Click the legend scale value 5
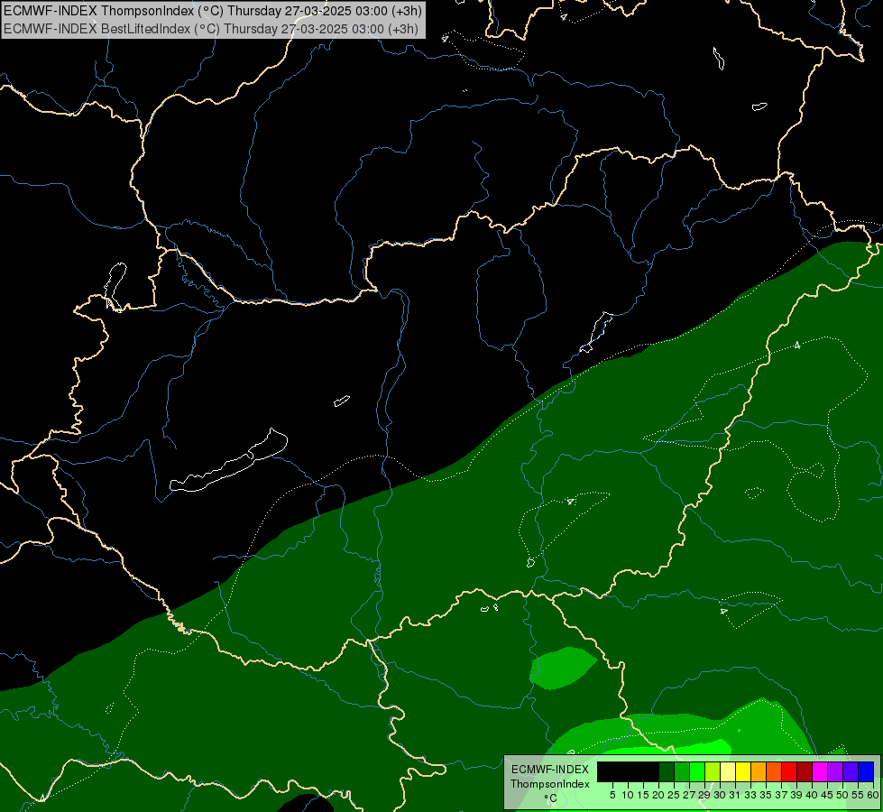Viewport: 883px width, 812px height. [612, 795]
